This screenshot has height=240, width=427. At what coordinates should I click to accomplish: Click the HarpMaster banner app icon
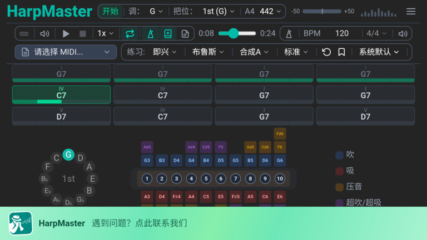point(21,223)
